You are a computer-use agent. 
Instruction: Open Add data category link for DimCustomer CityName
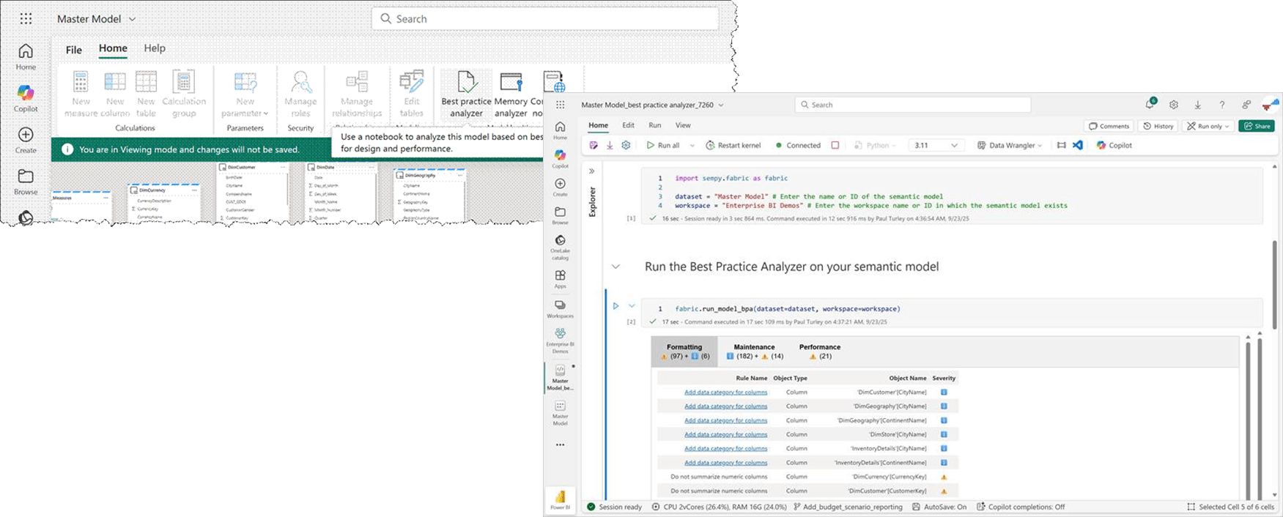point(725,393)
